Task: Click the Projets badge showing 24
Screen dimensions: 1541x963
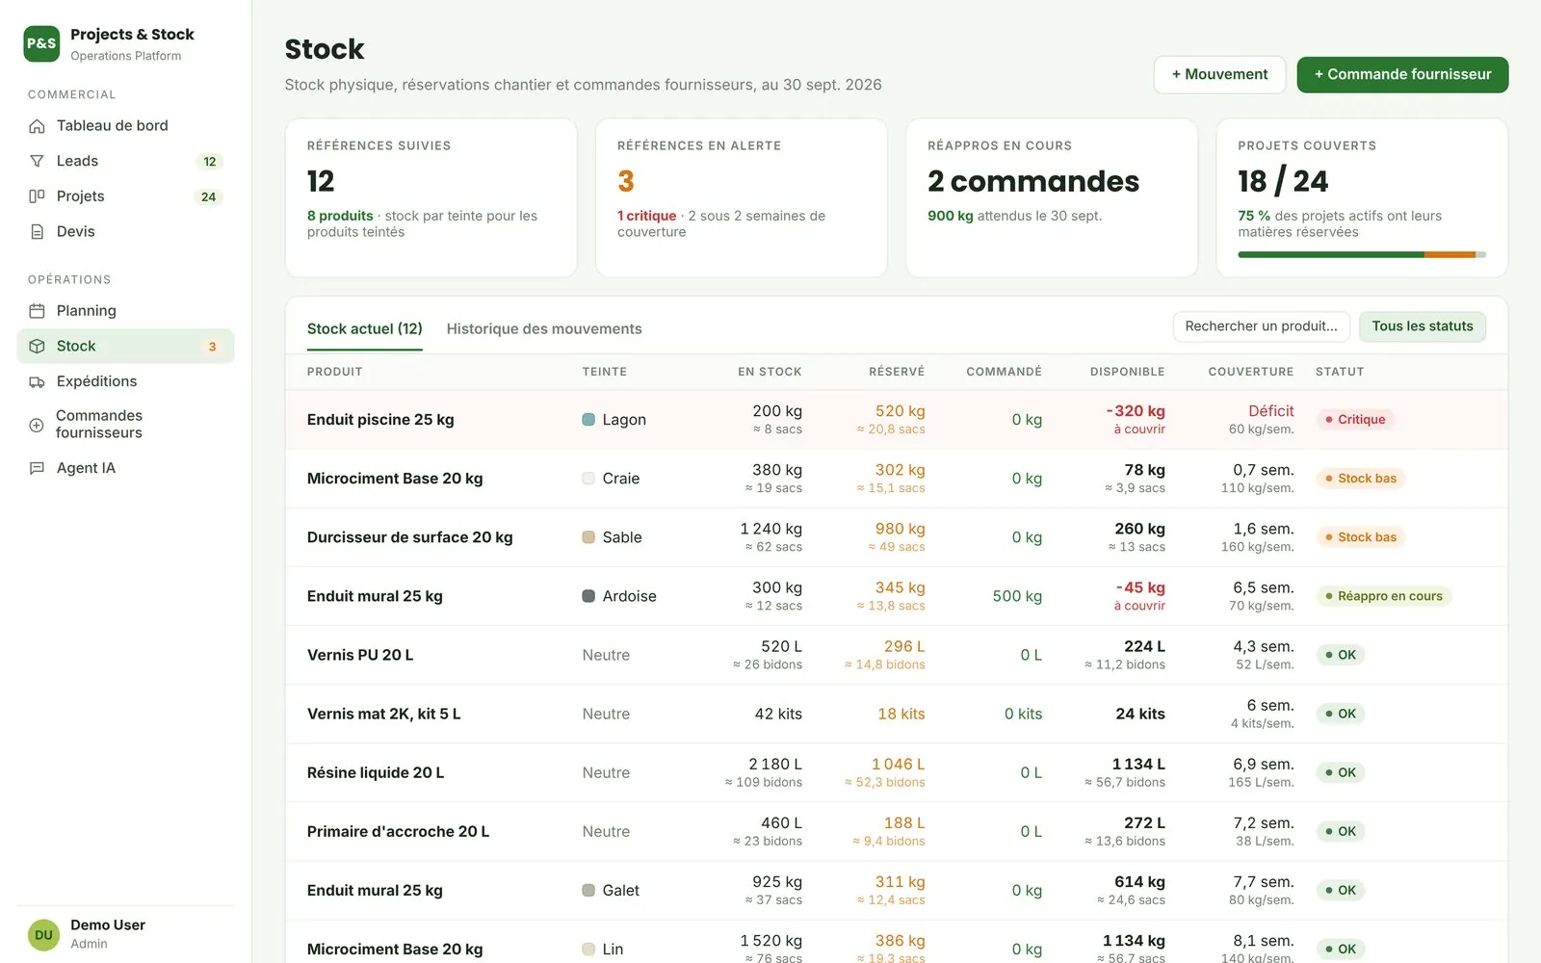Action: 208,196
